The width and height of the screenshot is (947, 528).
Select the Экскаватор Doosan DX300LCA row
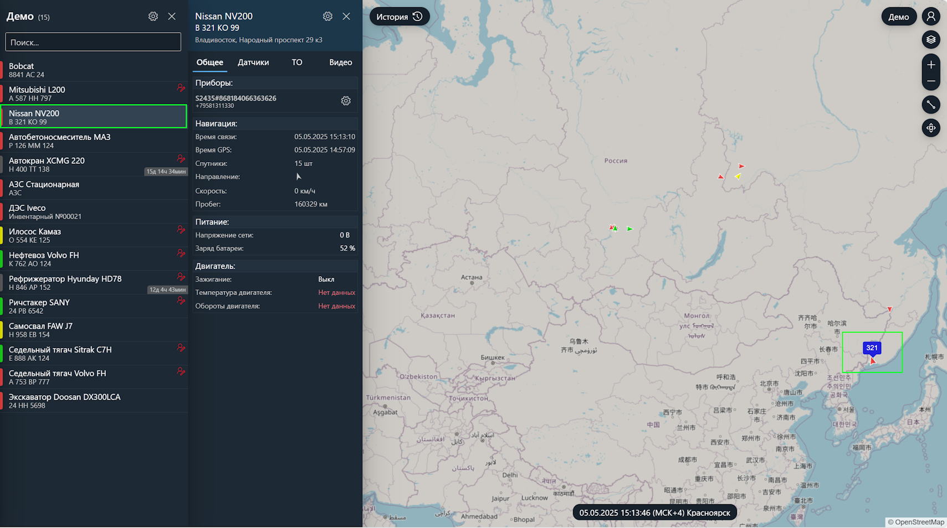[94, 401]
